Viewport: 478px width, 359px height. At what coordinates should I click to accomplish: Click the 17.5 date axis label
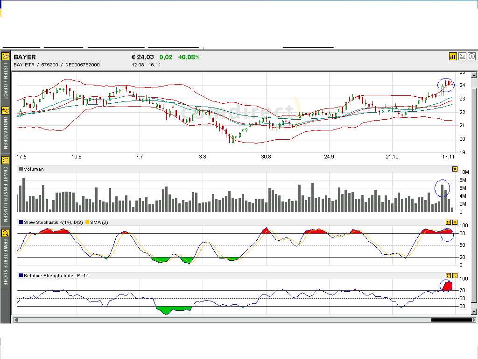click(21, 157)
